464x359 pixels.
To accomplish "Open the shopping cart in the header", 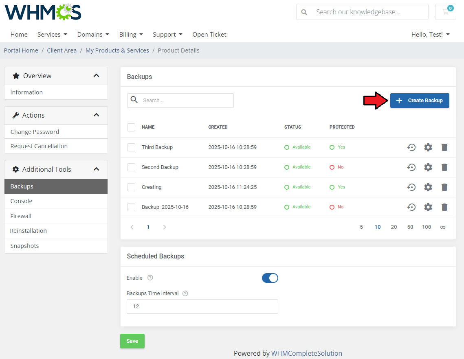I will click(445, 12).
